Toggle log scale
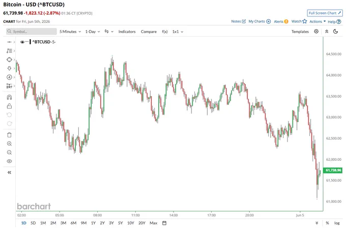Image resolution: width=346 pixels, height=229 pixels. pyautogui.click(x=337, y=223)
